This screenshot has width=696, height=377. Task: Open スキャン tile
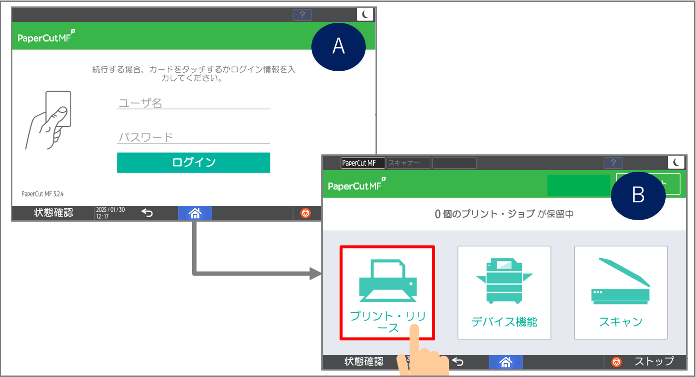coord(621,292)
